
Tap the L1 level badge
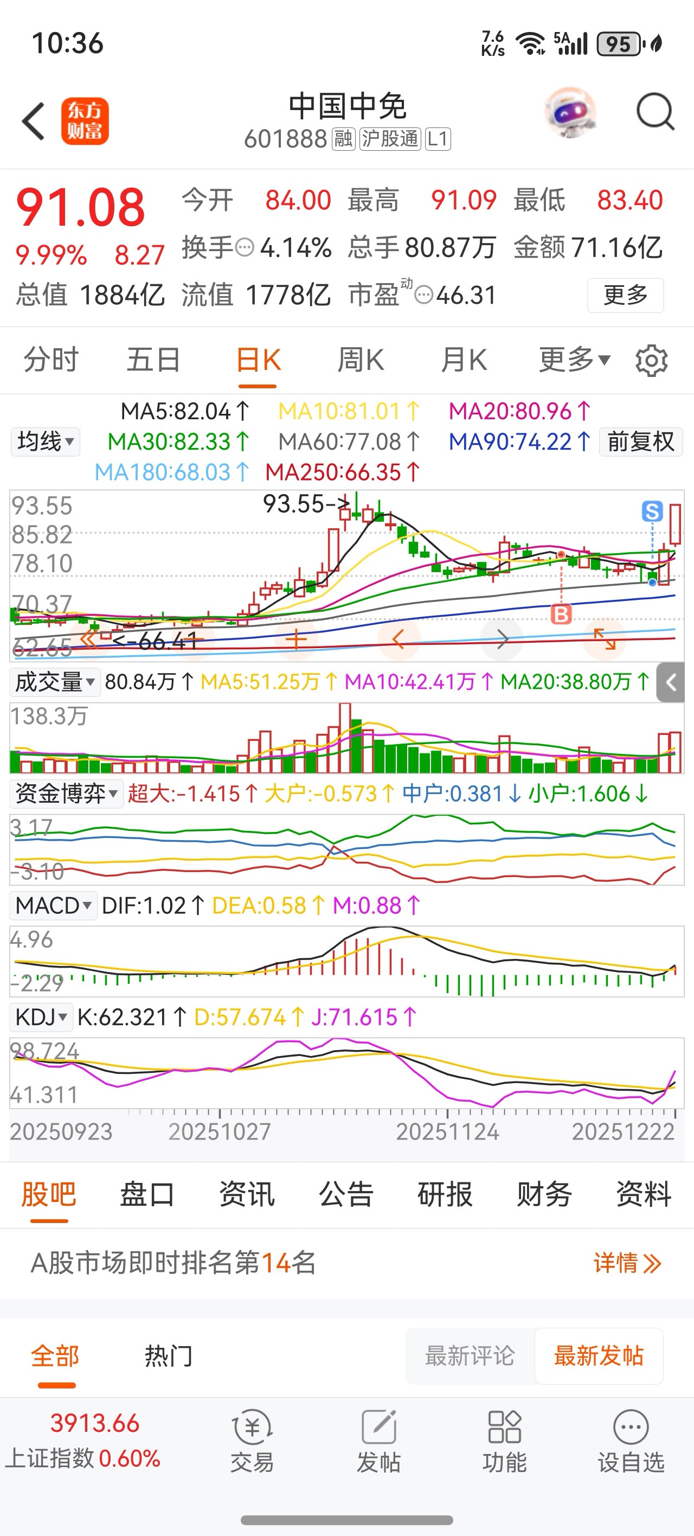click(438, 139)
